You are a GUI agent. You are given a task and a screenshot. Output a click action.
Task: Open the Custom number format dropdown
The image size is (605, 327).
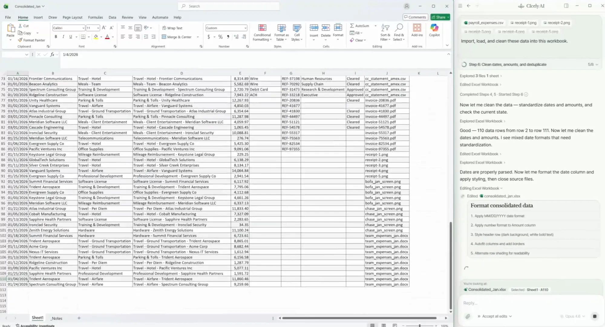(245, 28)
